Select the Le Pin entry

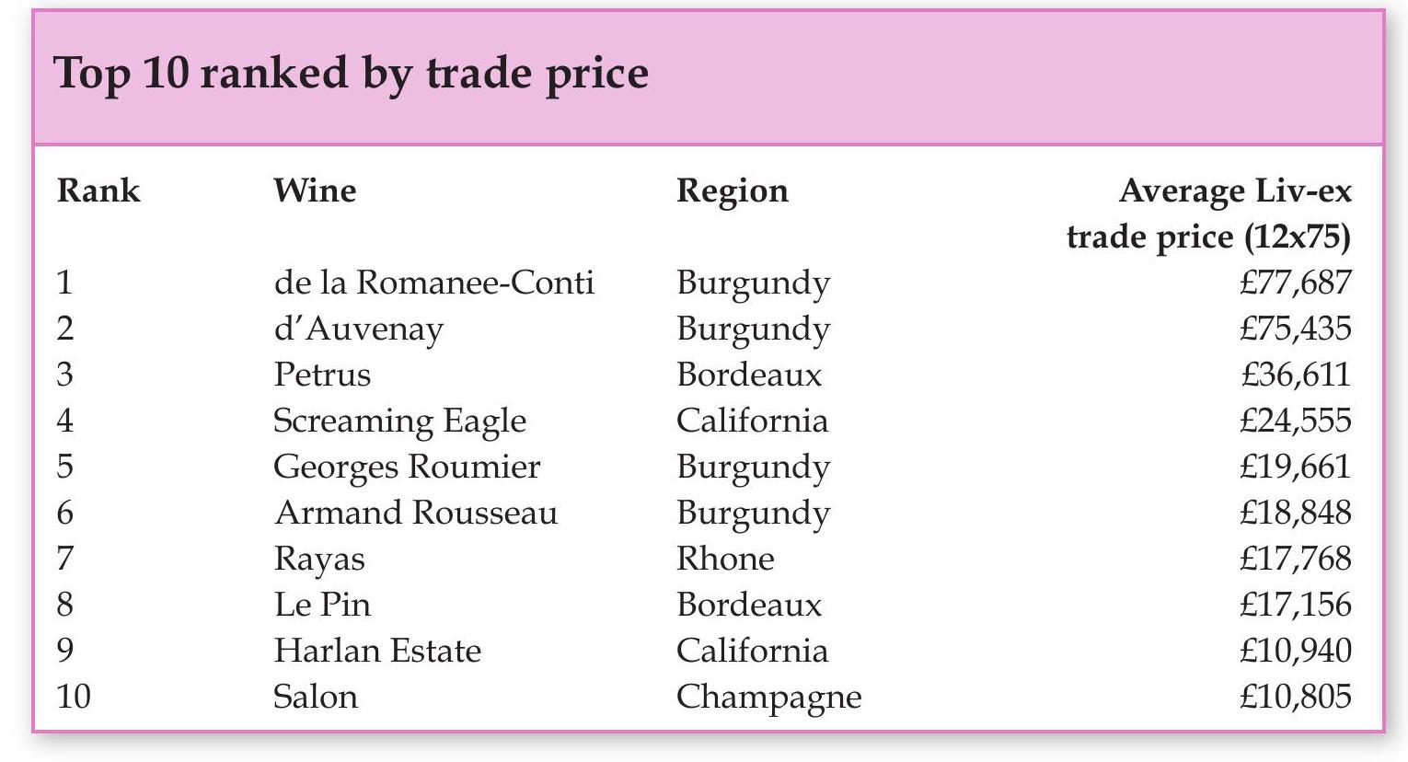(x=322, y=605)
